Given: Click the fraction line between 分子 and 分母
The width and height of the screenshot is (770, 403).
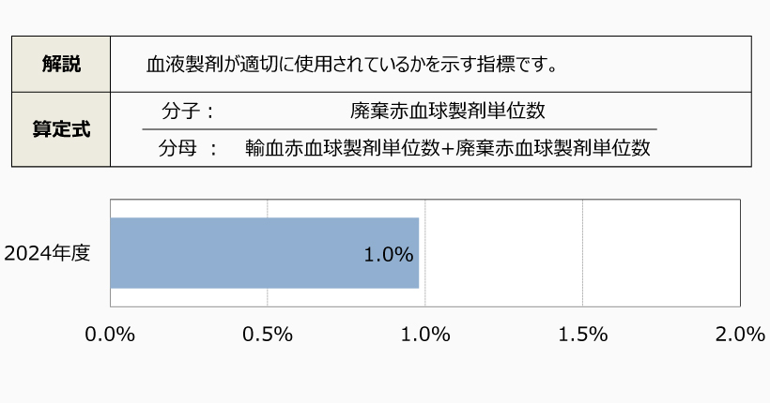Looking at the screenshot, I should (x=399, y=129).
